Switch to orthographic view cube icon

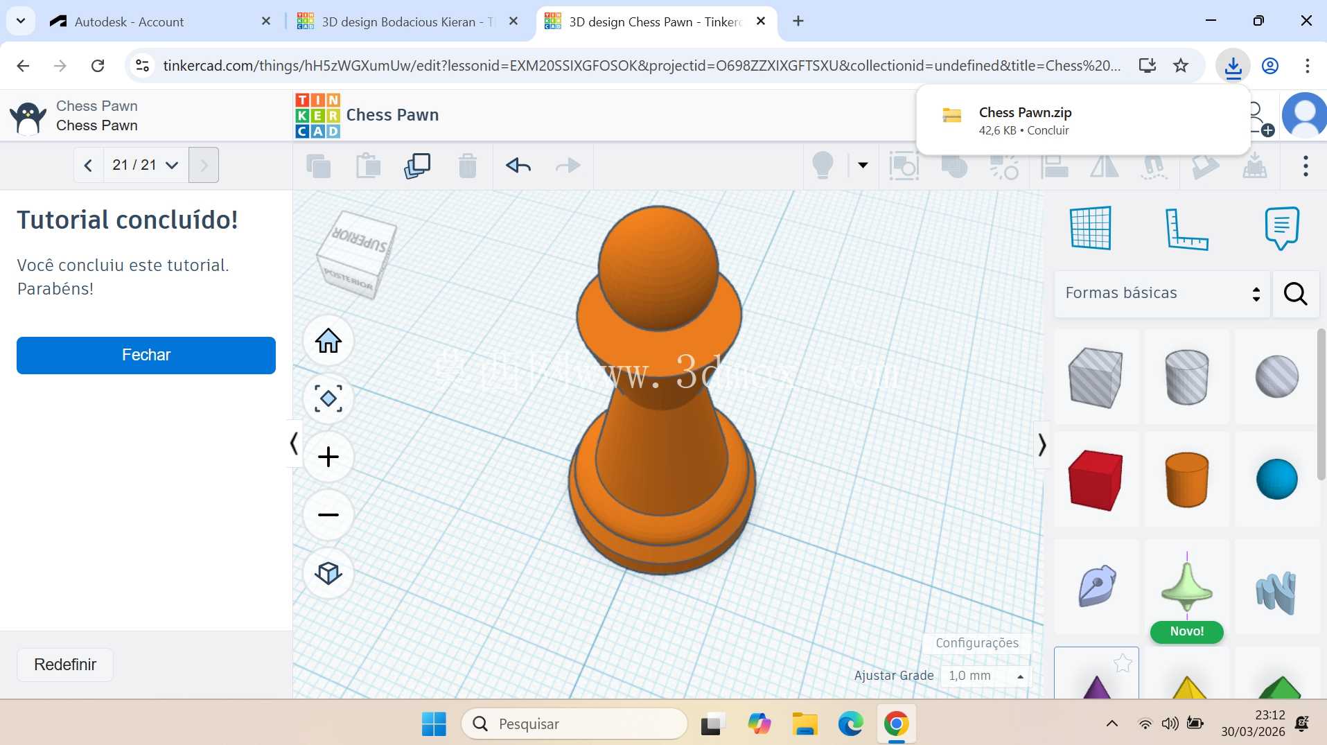click(328, 573)
